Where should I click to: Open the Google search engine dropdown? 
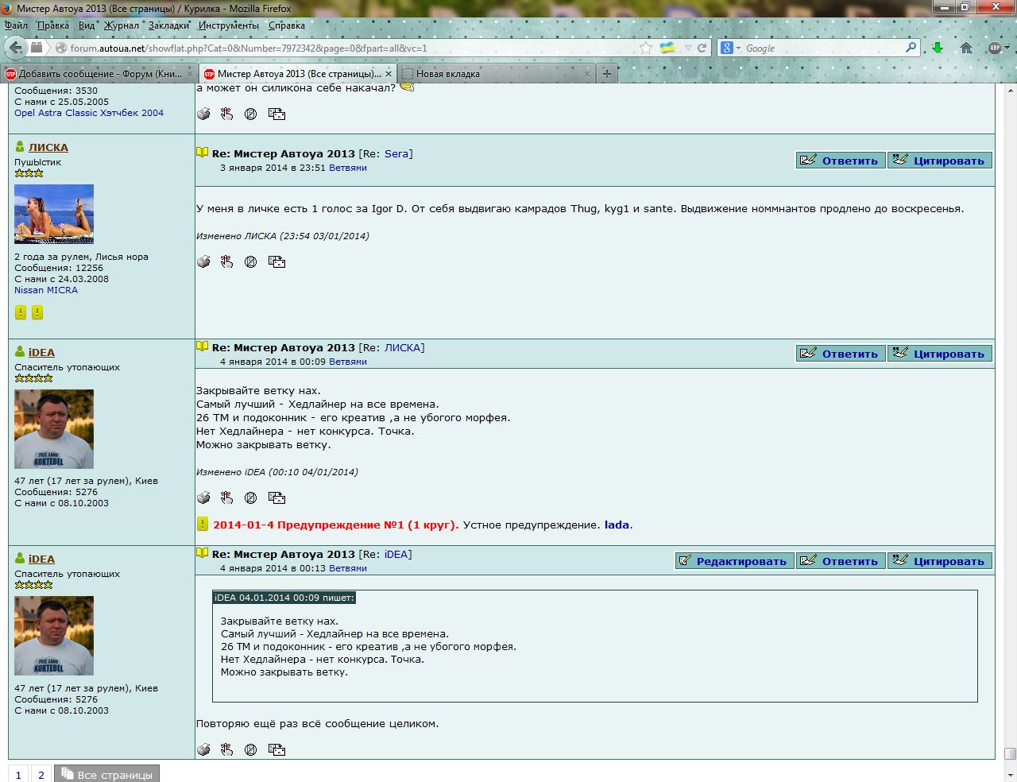[730, 48]
